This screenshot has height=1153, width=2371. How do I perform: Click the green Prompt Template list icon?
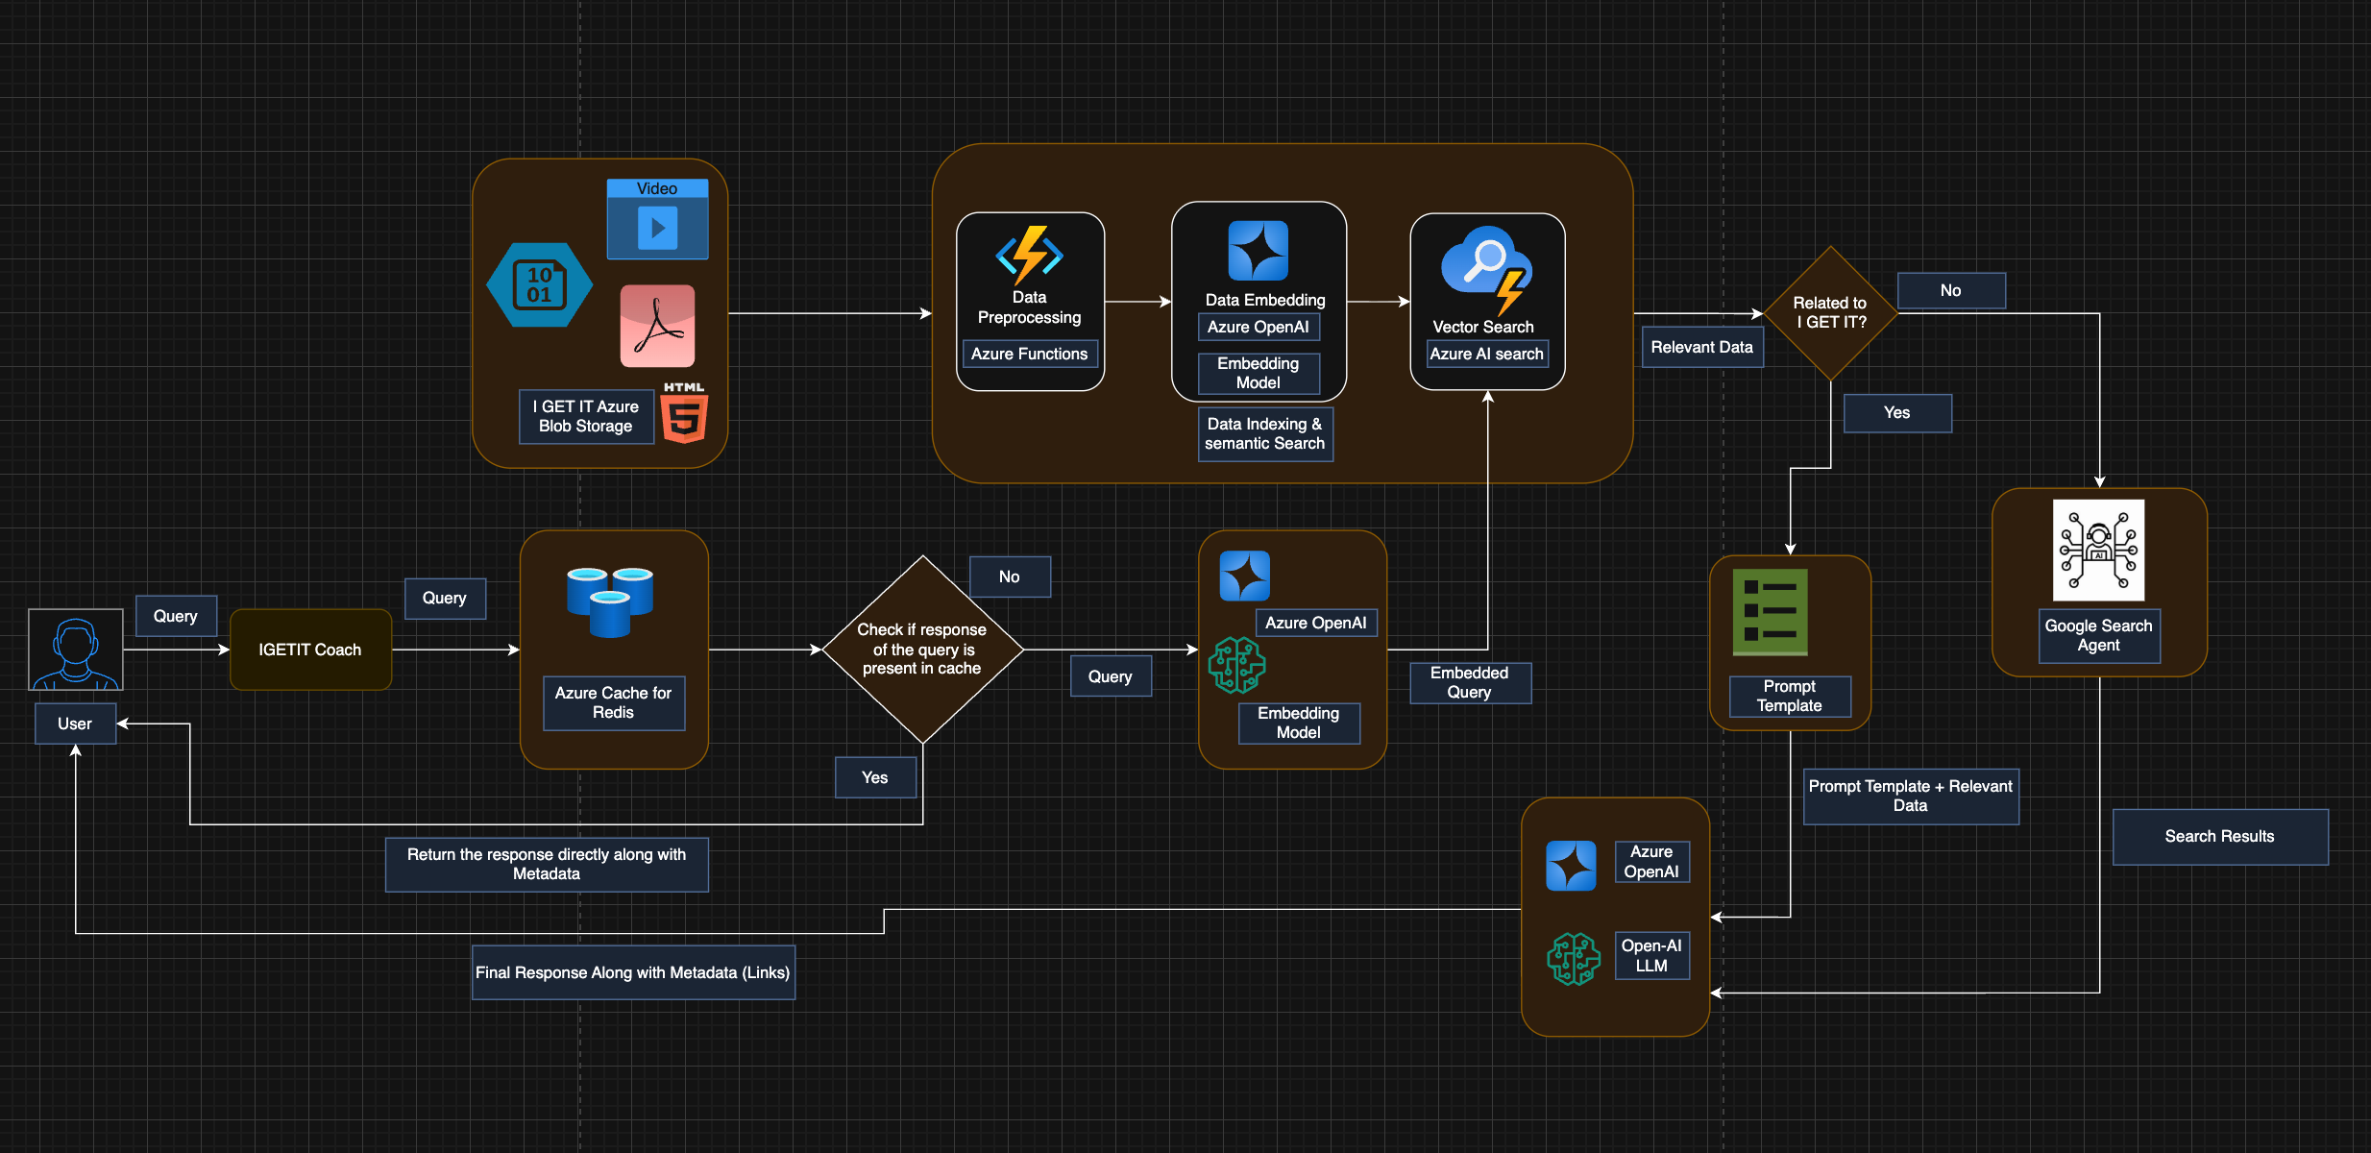1770,612
